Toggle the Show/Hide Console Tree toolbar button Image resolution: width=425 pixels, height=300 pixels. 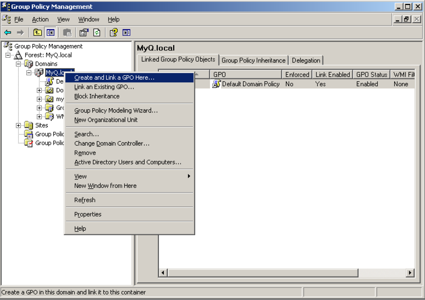[50, 32]
